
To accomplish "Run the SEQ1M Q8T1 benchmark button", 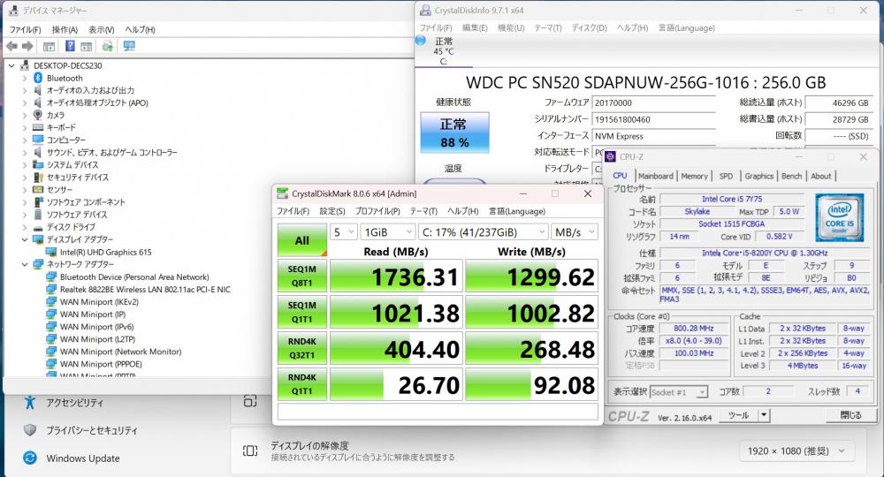I will (x=302, y=276).
